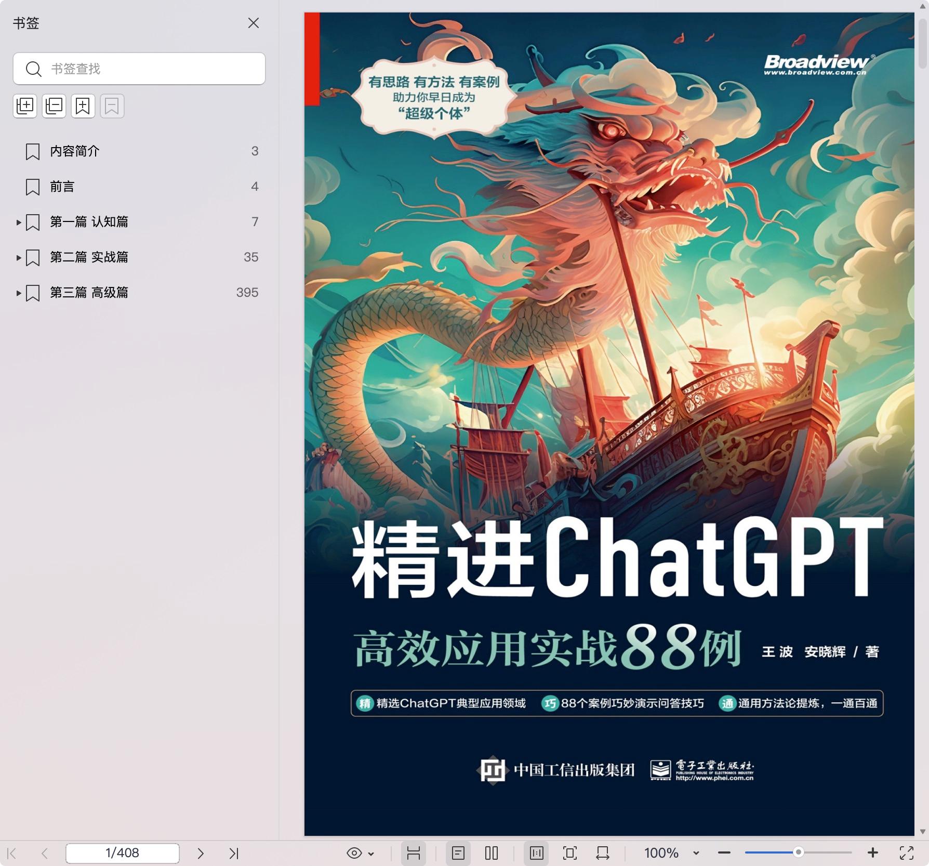
Task: Jump to the last page
Action: tap(234, 853)
